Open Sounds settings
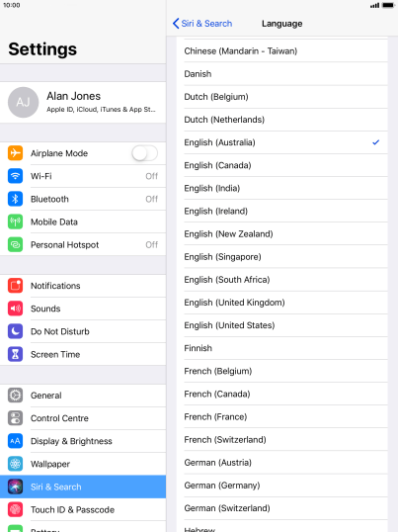Image resolution: width=398 pixels, height=532 pixels. 83,309
